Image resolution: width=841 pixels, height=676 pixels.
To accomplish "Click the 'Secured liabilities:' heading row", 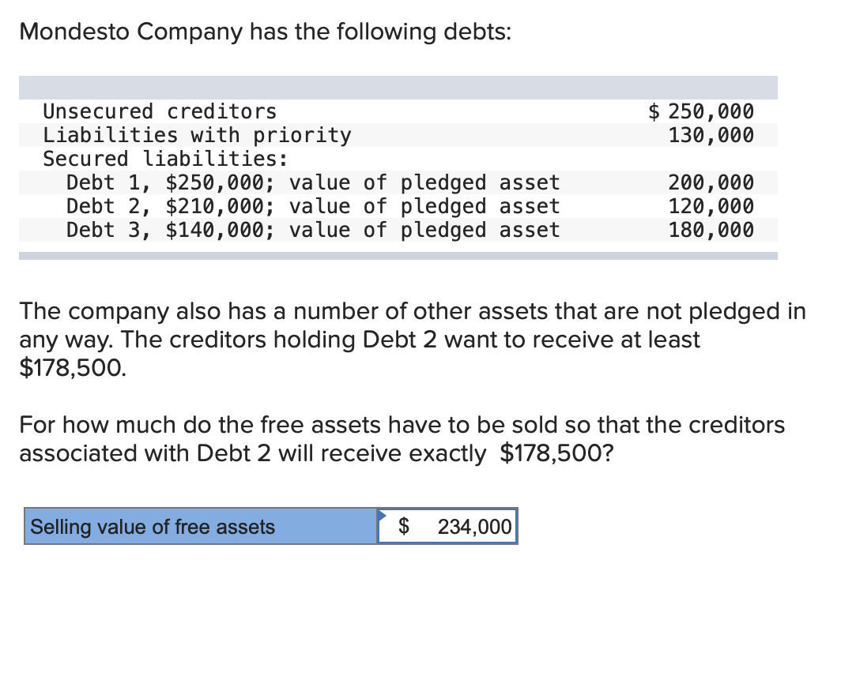I will pyautogui.click(x=398, y=159).
